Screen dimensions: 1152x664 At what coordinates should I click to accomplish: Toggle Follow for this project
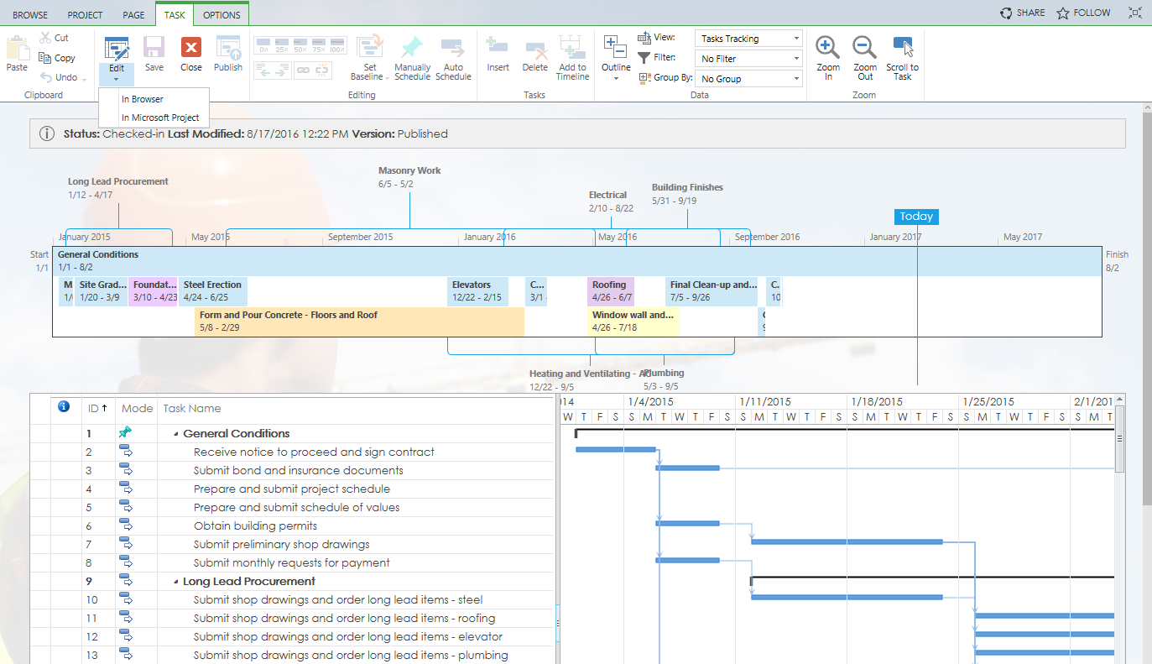[1083, 13]
